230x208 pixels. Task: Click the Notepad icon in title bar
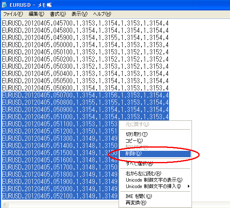pyautogui.click(x=4, y=5)
